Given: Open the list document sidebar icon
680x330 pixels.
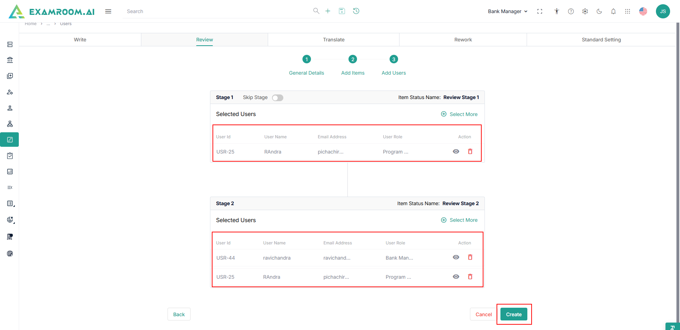Looking at the screenshot, I should (x=10, y=203).
